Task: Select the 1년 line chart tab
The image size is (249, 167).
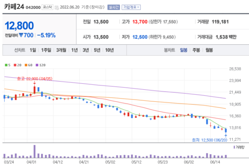Action: tap(74, 50)
